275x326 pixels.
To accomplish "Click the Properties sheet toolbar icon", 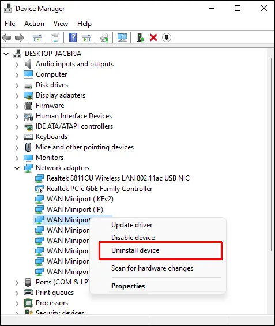I will (x=55, y=38).
